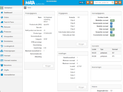
Task: Click the Reserveringen panel header
Action: [106, 67]
